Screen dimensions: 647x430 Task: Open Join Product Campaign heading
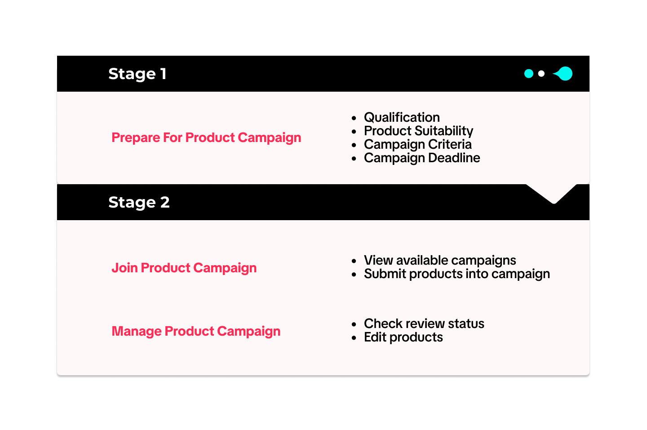click(x=184, y=268)
